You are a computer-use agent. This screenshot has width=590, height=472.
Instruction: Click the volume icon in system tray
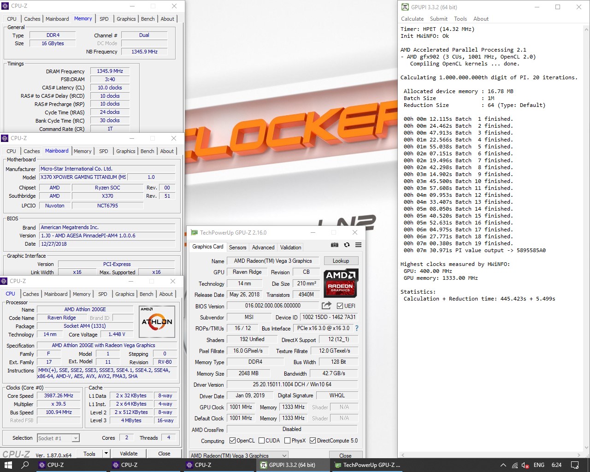click(525, 465)
